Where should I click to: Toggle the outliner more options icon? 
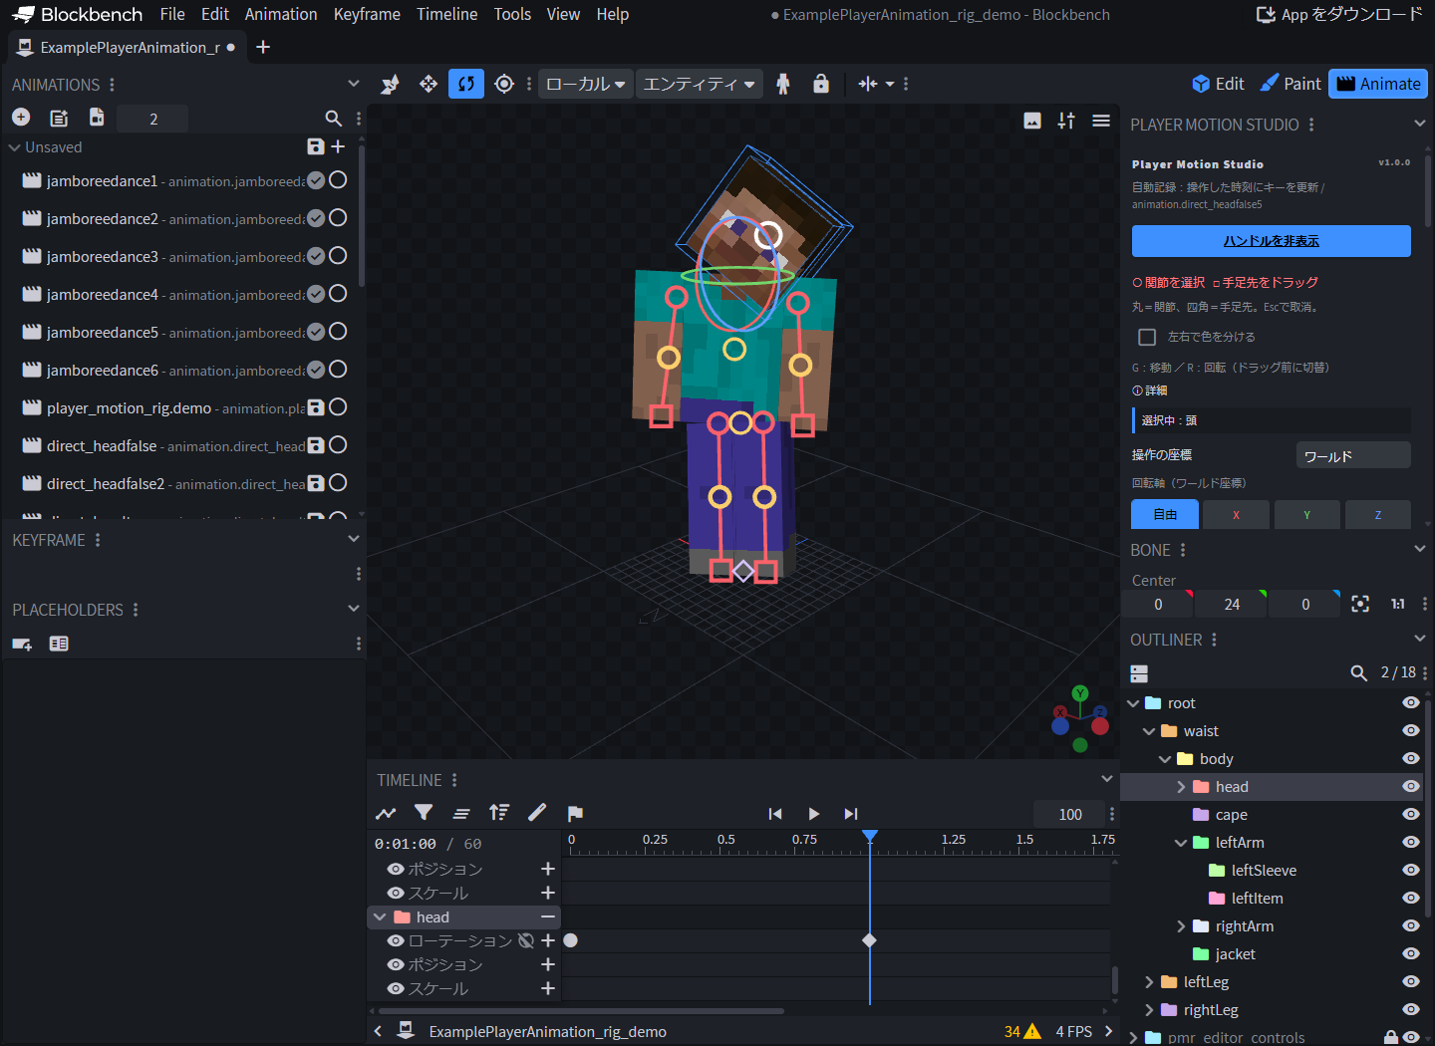1140,673
